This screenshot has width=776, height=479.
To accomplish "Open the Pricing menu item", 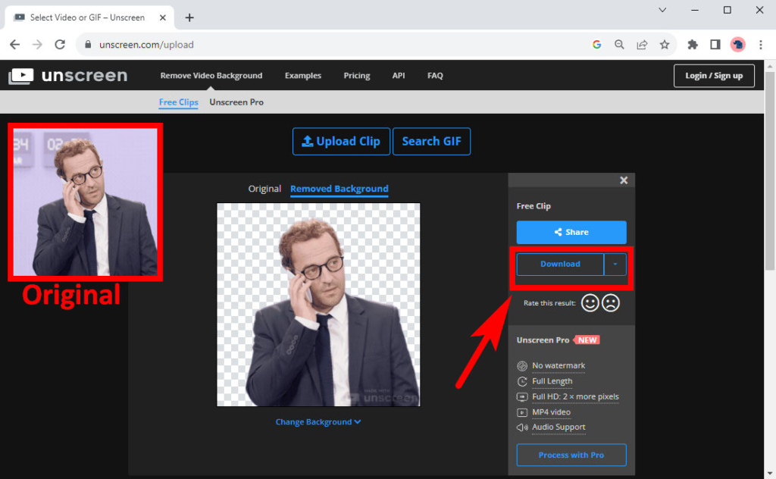I will coord(356,75).
